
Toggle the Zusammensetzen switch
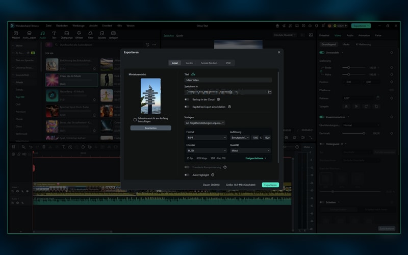pyautogui.click(x=322, y=117)
